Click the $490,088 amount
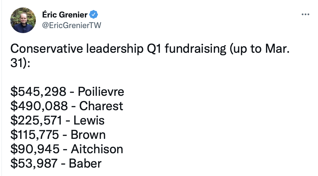 coord(39,106)
